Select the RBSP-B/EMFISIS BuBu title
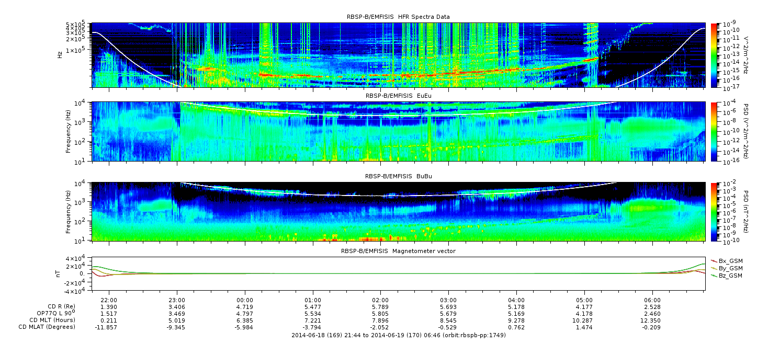The width and height of the screenshot is (757, 344). pos(398,177)
